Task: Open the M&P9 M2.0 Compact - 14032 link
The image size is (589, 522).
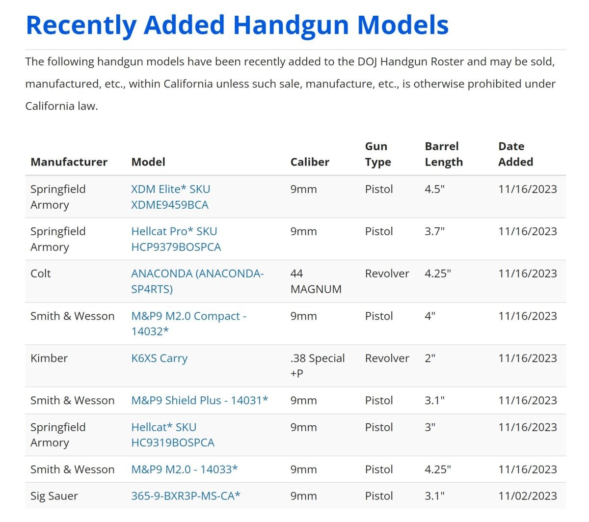Action: pos(188,323)
